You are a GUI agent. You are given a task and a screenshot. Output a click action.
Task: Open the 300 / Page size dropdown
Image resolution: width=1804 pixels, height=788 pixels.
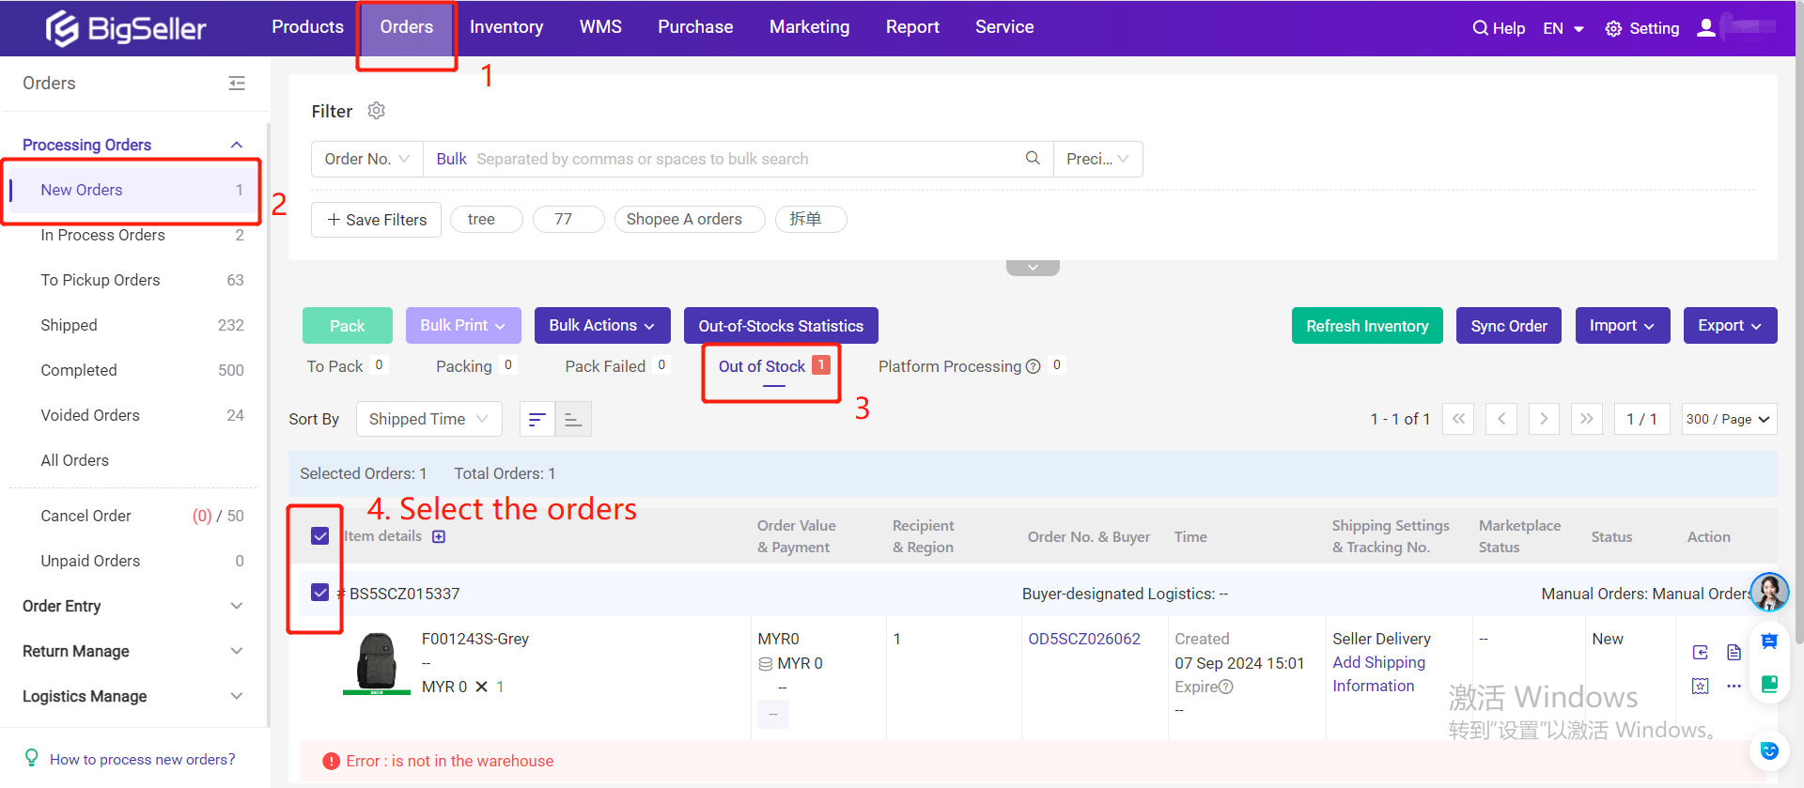point(1728,419)
